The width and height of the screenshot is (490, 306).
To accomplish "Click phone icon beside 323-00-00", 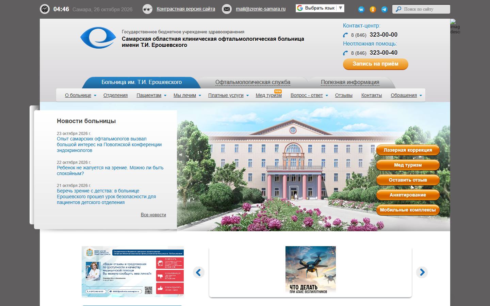I will (345, 35).
